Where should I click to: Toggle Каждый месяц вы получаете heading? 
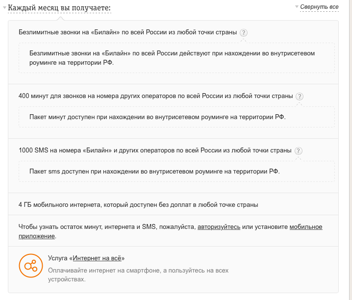tap(59, 8)
